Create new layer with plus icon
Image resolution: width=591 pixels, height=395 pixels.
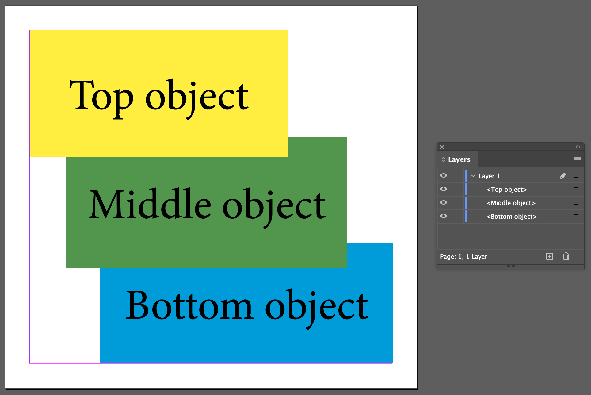coord(550,256)
